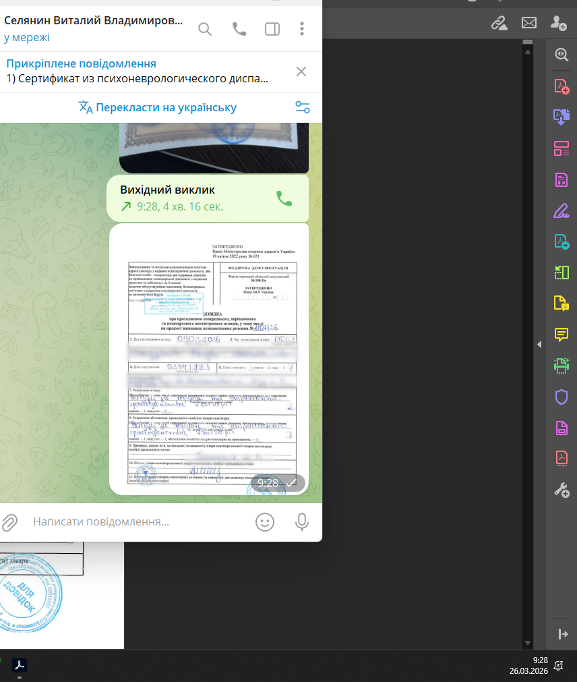The image size is (577, 682).
Task: Click Acrobat scrollbar down arrow
Action: coord(528,643)
